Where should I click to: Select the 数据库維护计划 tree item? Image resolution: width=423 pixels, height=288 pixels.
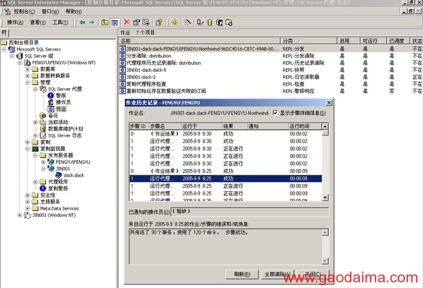pos(65,129)
